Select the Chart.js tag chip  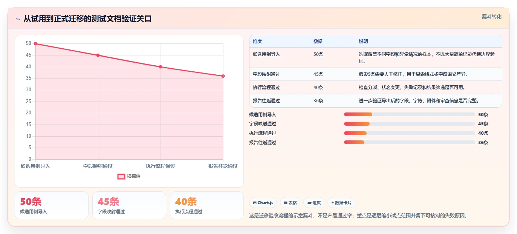(x=263, y=203)
